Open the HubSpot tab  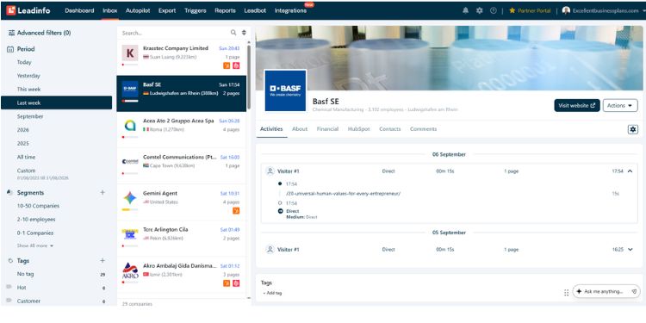tap(359, 129)
